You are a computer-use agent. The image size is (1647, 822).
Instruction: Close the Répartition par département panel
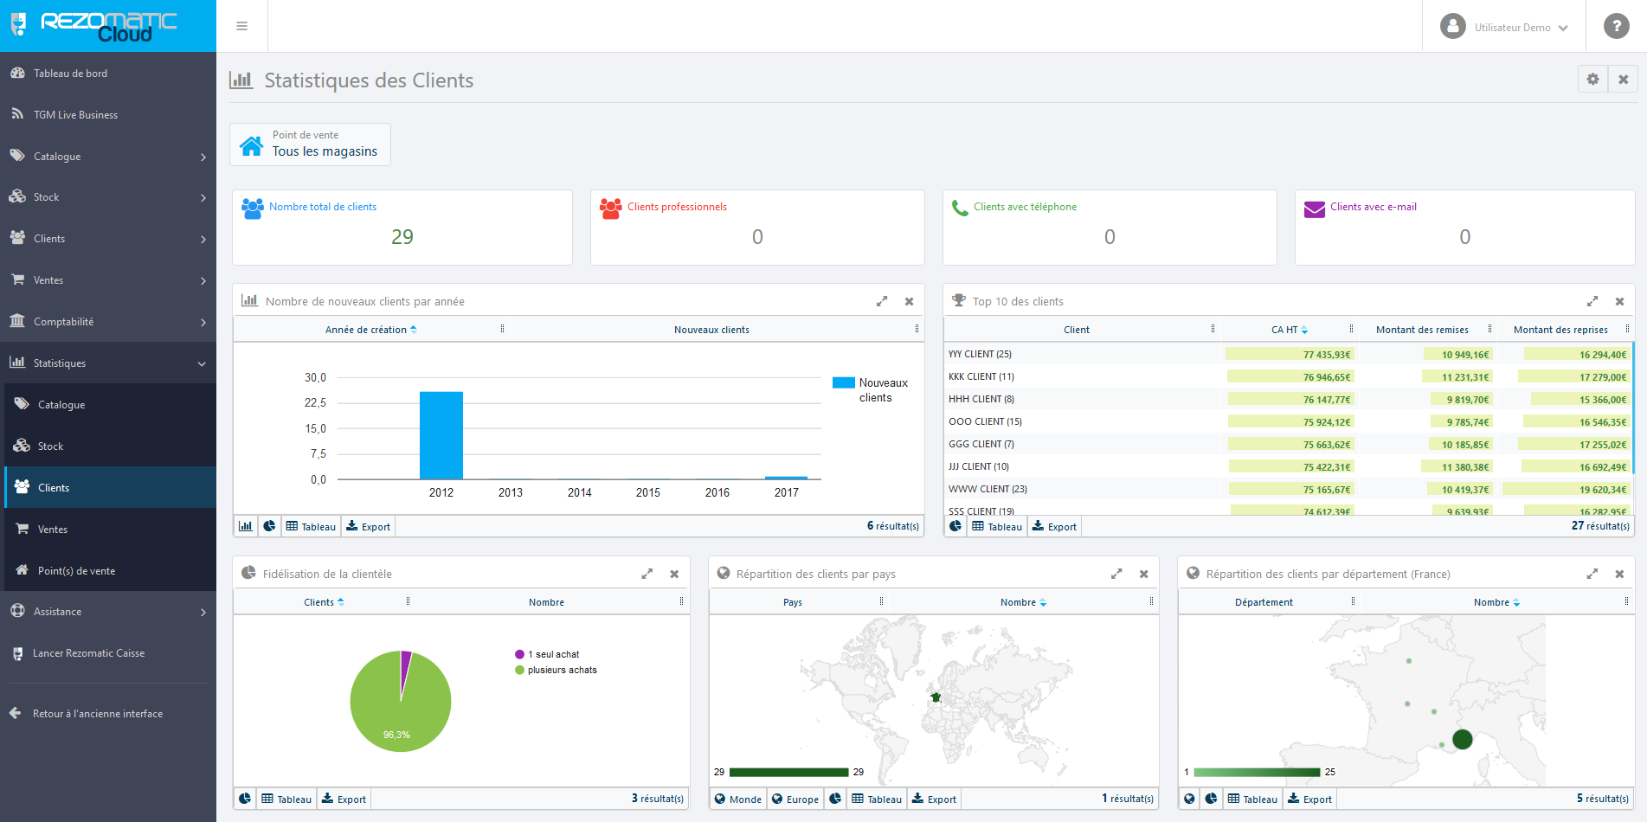point(1619,574)
